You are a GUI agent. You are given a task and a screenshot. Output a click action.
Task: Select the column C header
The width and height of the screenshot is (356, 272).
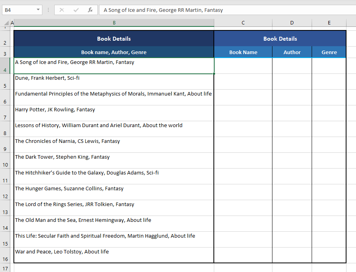click(x=243, y=23)
